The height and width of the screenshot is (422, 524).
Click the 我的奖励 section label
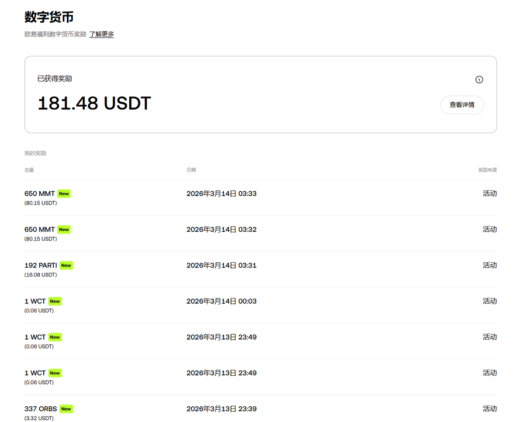point(35,153)
